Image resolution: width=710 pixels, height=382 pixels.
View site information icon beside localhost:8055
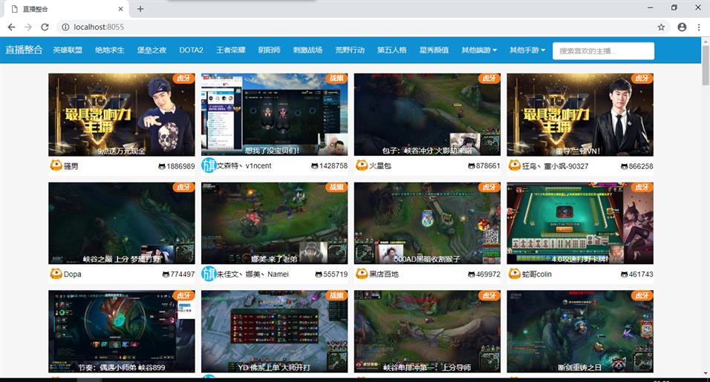[65, 27]
